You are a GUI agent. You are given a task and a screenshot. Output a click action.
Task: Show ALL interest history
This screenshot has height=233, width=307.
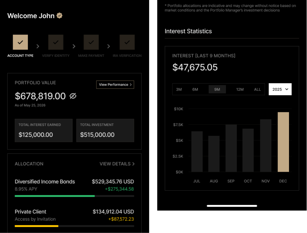[257, 89]
